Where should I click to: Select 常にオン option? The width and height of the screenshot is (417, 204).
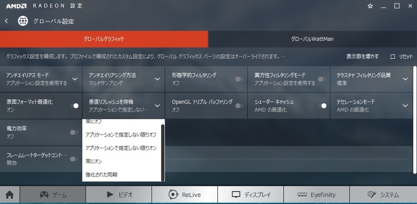122,161
